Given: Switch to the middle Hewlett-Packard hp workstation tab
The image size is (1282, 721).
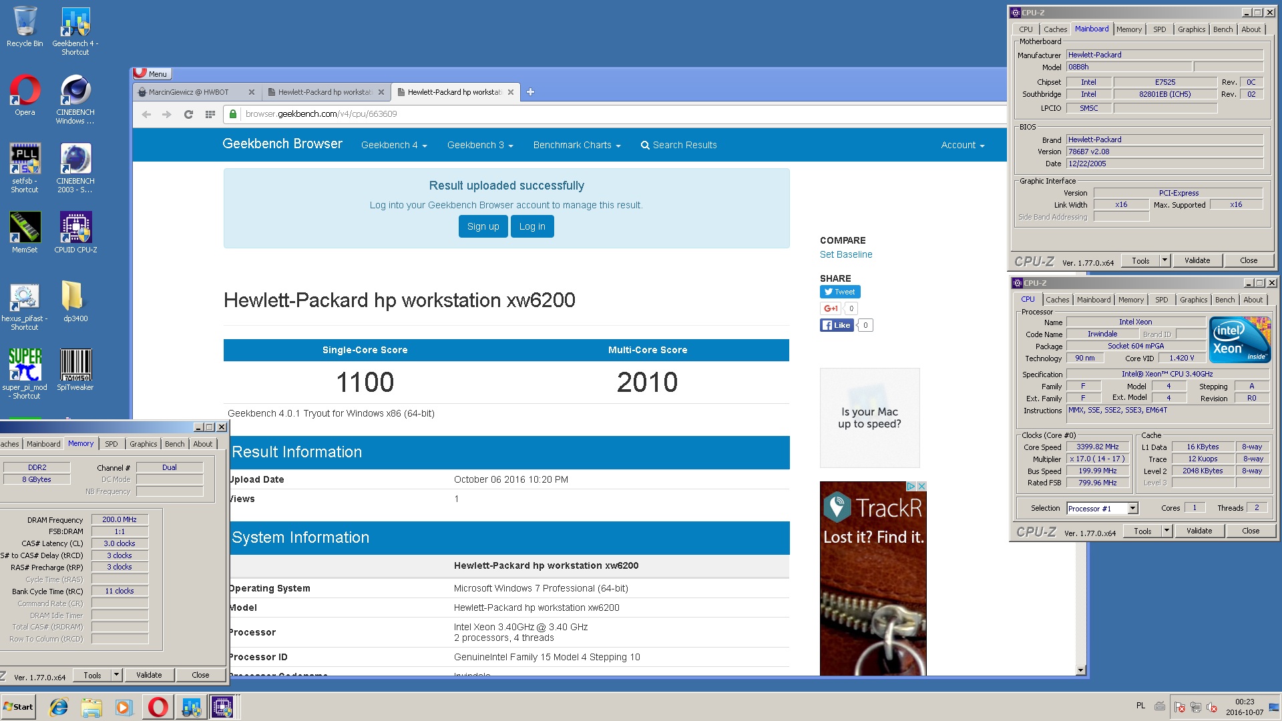Looking at the screenshot, I should point(325,92).
